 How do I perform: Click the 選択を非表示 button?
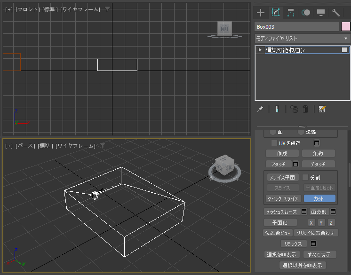[x=282, y=254]
